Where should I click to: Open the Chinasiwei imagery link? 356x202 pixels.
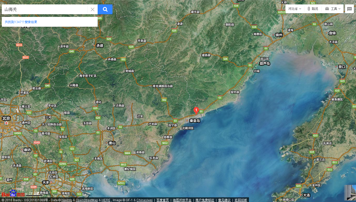145,200
